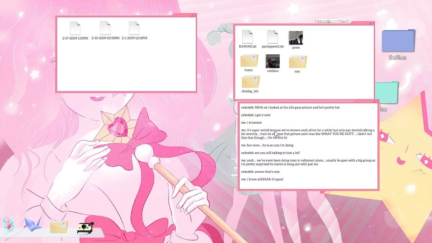Screen dimensions: 432x243
Task: Open the tan folder icon in the dock
Action: pos(59,227)
